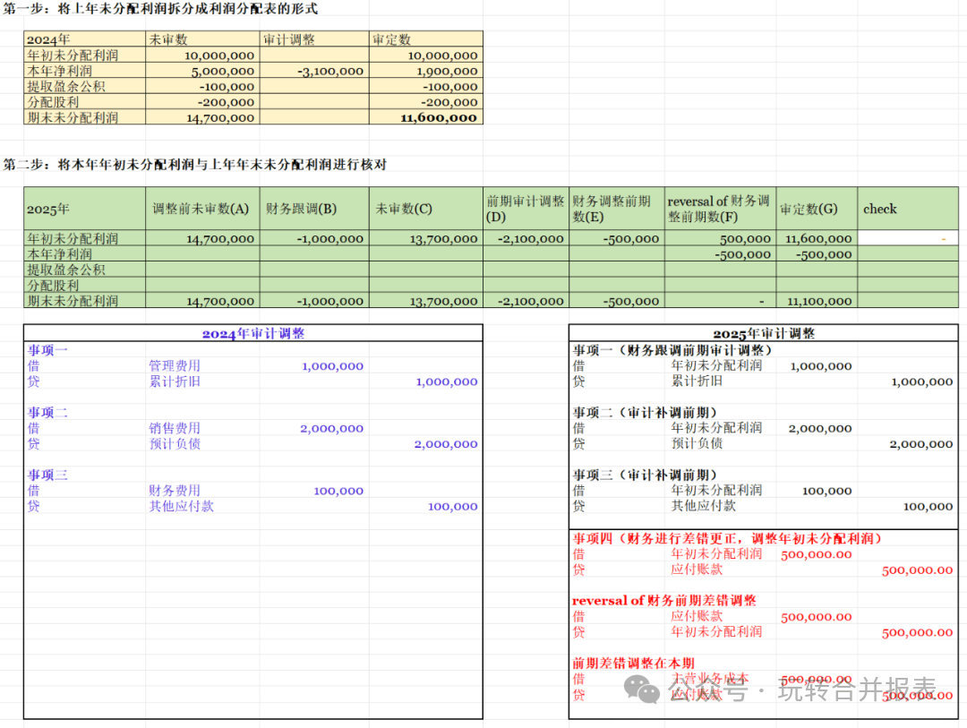Click the '管理费用' debit entry cell
Screen dimensions: 967x728
[175, 366]
